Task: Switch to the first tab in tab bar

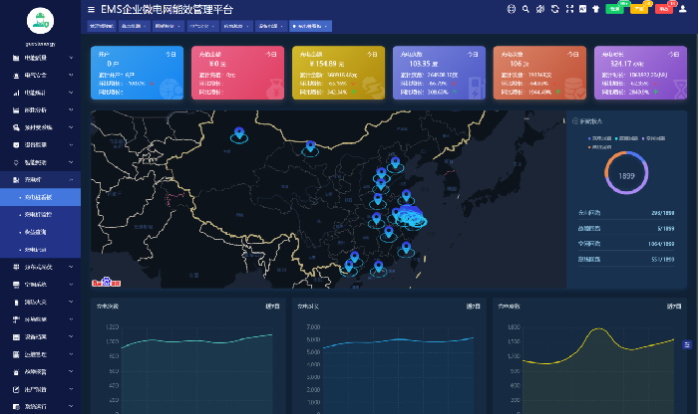Action: (102, 26)
